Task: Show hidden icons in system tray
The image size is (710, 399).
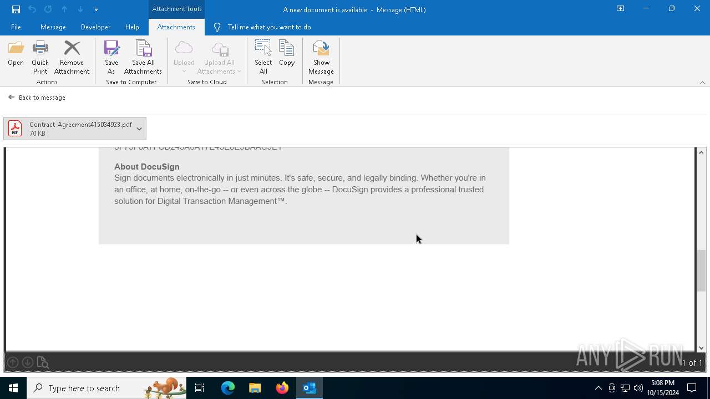Action: [x=598, y=388]
